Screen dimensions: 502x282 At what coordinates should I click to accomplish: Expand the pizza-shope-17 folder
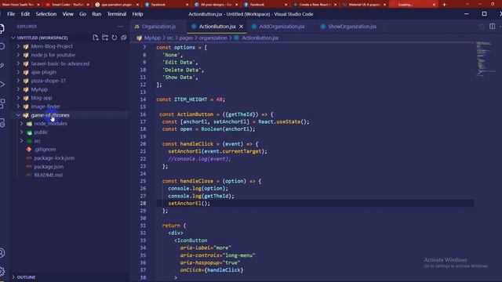pyautogui.click(x=18, y=81)
